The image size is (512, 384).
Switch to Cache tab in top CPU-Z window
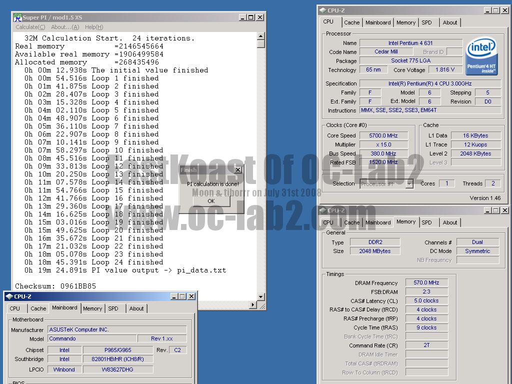pyautogui.click(x=351, y=22)
